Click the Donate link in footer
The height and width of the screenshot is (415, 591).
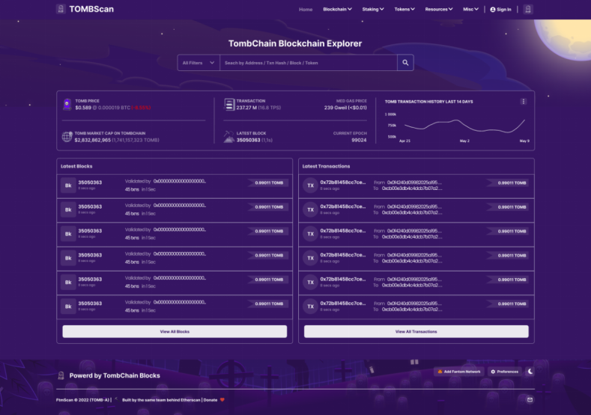(x=210, y=400)
